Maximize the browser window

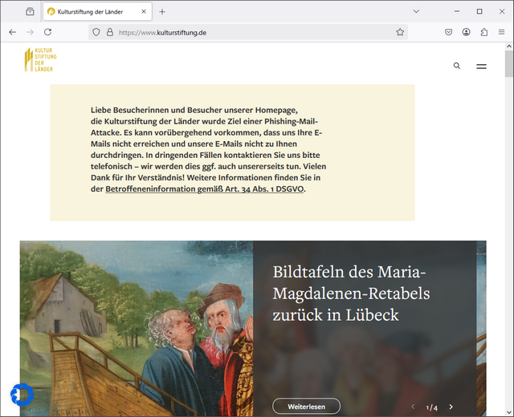pos(479,11)
